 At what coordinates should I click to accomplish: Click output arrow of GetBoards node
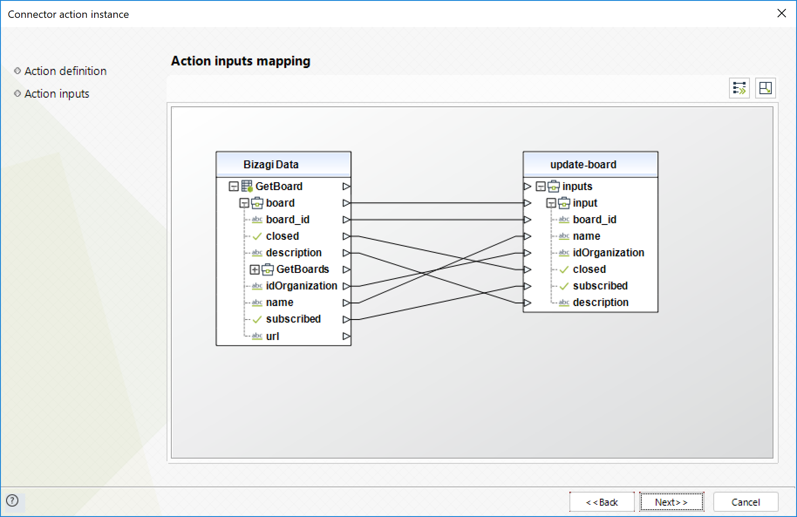(x=346, y=269)
